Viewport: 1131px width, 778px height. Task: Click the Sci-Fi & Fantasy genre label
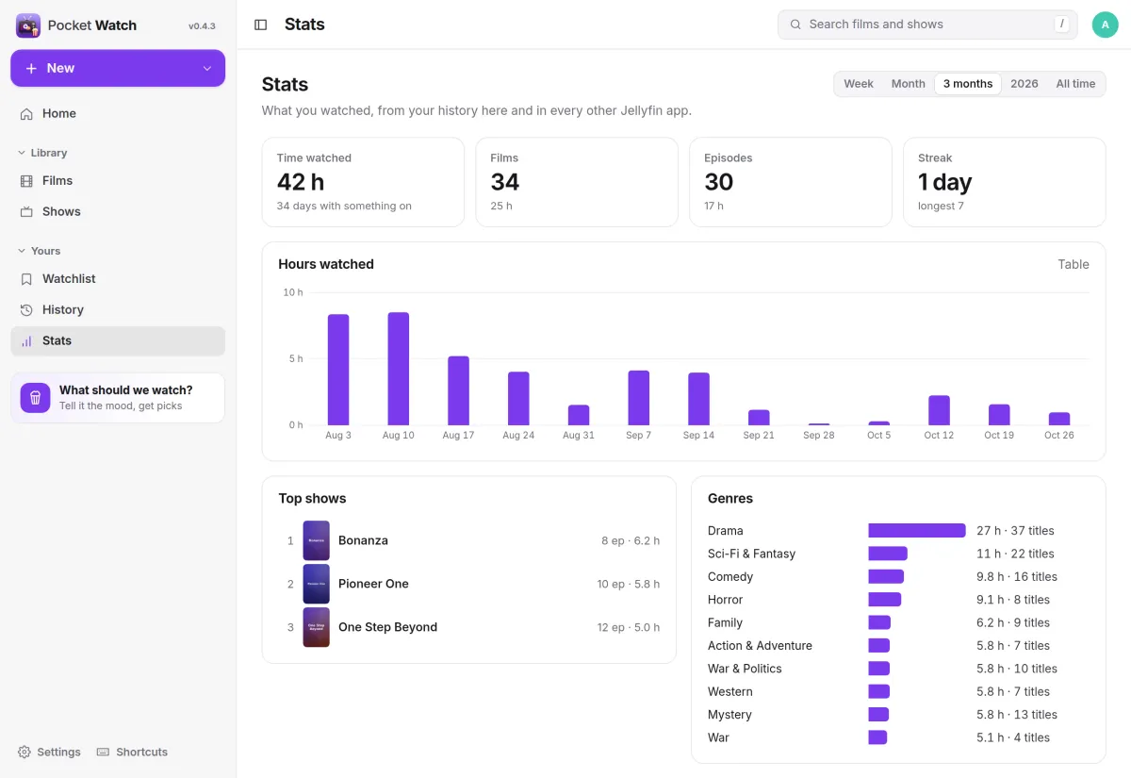point(752,554)
